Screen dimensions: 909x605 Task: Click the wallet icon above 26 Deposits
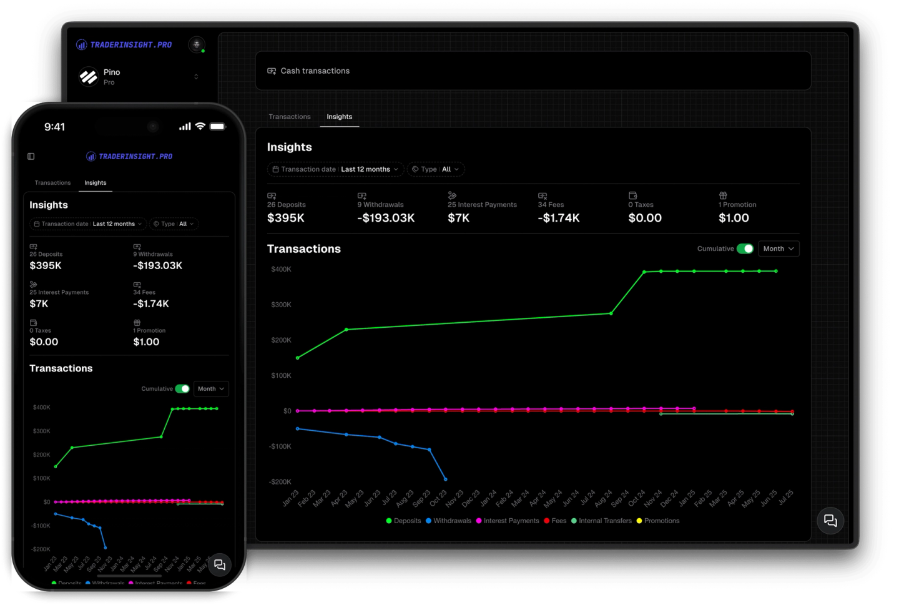pyautogui.click(x=272, y=195)
